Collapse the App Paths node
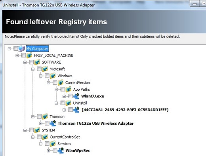Viewport: 206px width, 156px height. point(56,89)
